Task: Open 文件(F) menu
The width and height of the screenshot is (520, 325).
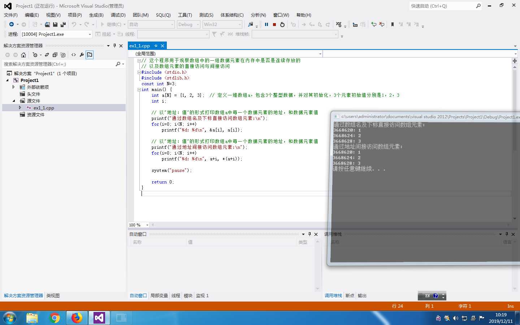Action: click(10, 15)
